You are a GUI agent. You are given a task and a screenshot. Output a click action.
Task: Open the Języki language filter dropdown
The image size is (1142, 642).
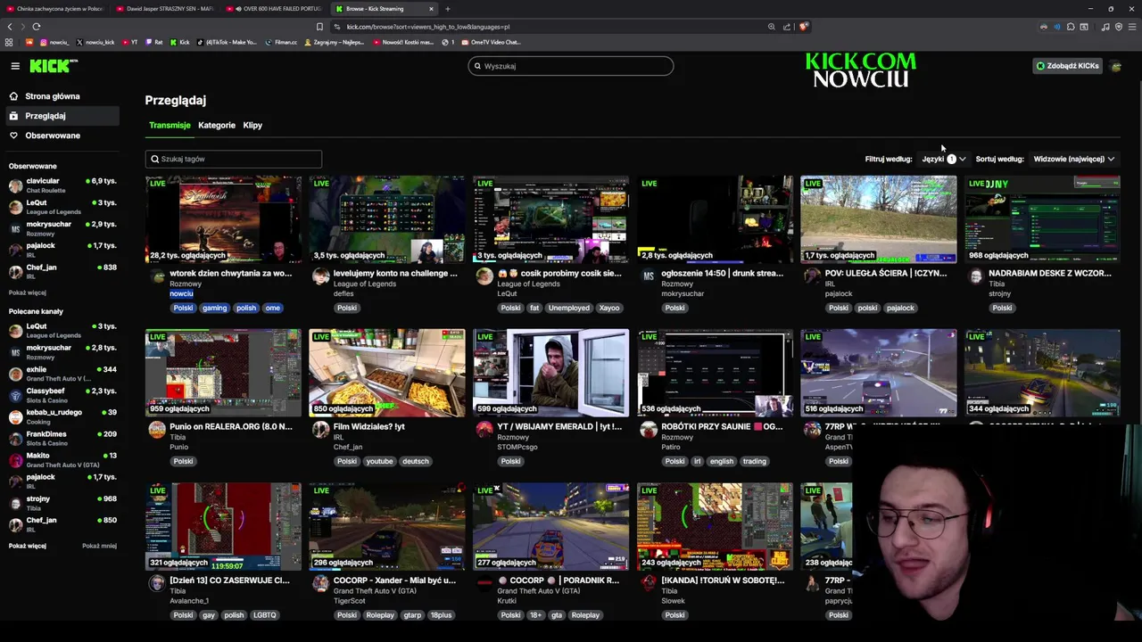[x=944, y=159]
